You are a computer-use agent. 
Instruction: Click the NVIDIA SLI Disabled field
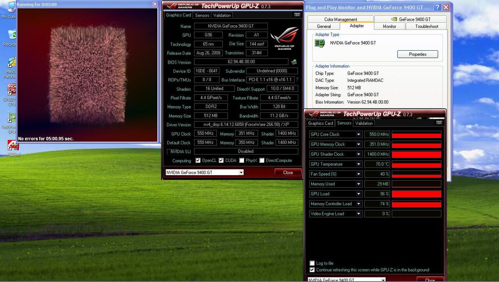[246, 151]
